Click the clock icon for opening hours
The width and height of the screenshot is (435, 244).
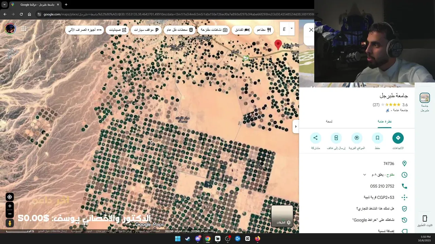(x=404, y=175)
